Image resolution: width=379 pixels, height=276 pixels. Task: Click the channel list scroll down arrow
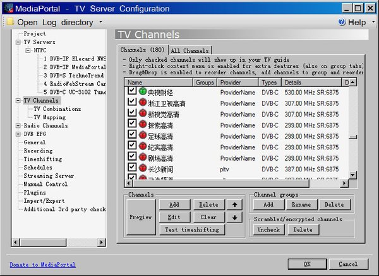point(353,175)
